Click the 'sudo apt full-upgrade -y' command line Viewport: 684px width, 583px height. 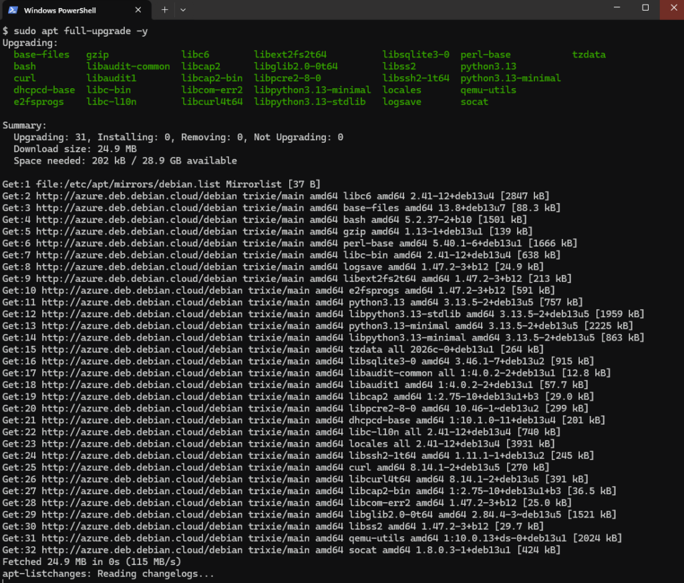coord(75,31)
